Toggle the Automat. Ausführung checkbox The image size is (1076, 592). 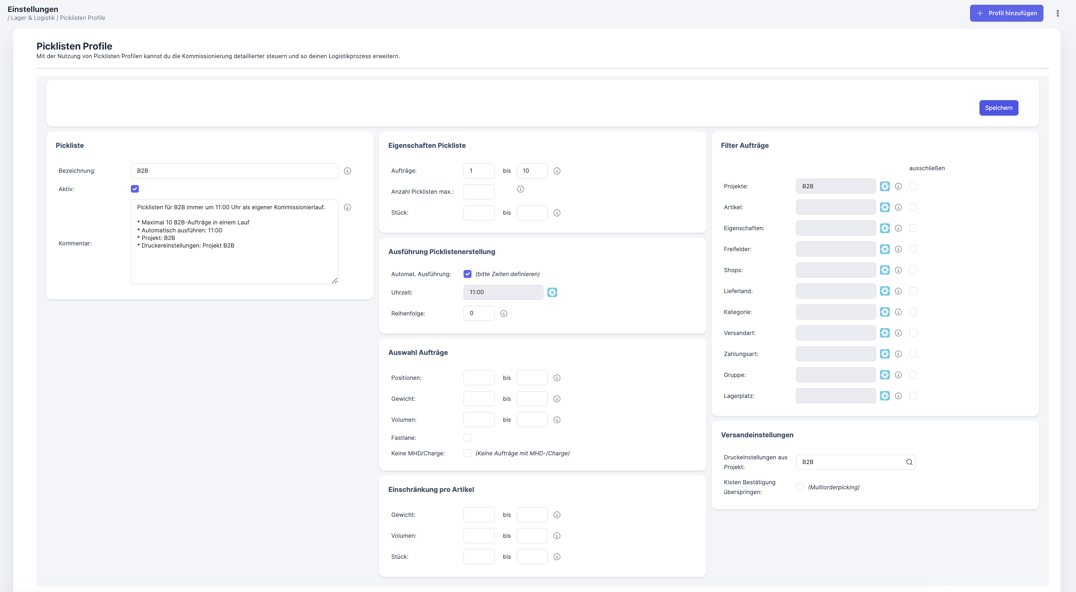(x=467, y=274)
